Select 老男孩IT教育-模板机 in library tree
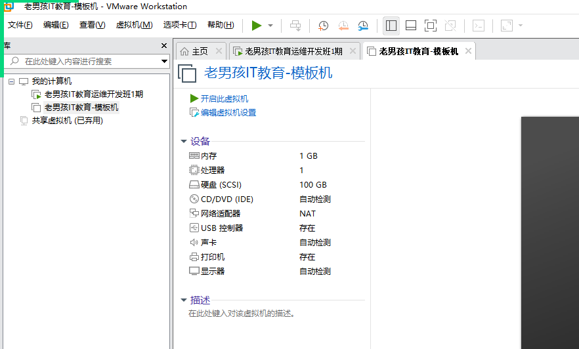This screenshot has height=349, width=579. [x=81, y=108]
